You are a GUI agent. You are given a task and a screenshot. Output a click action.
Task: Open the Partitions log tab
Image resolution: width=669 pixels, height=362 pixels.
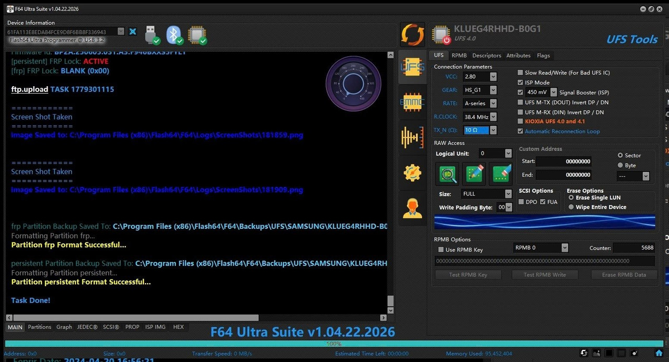(x=40, y=327)
